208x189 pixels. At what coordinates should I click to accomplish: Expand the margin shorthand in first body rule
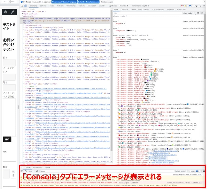(x=122, y=24)
